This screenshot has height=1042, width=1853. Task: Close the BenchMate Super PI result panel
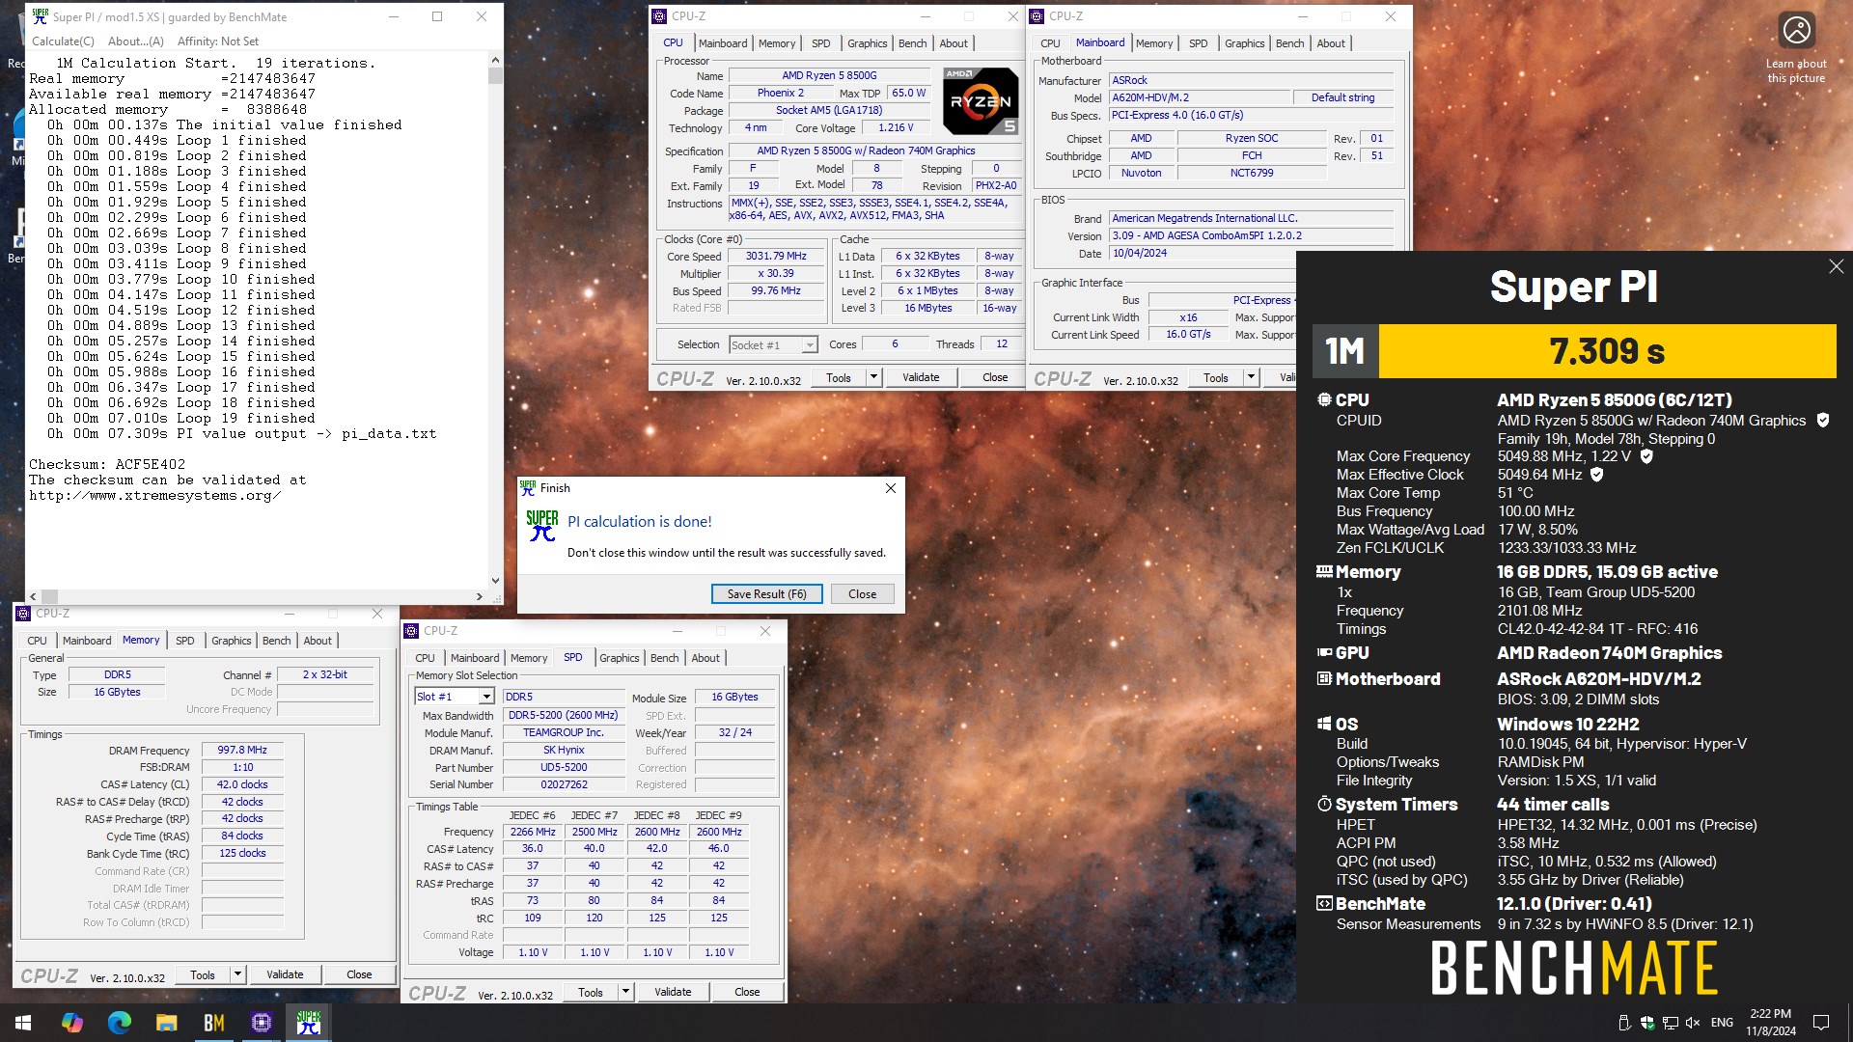[1836, 266]
